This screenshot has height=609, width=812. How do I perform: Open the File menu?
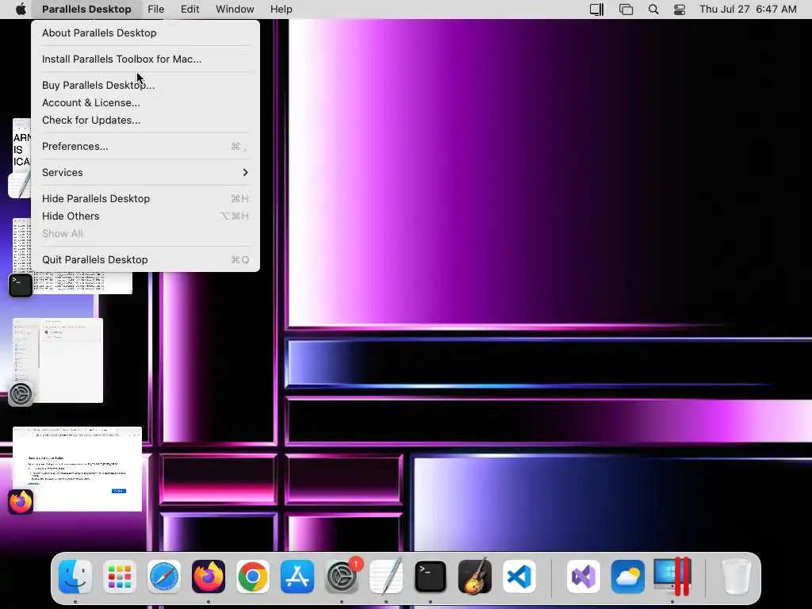pos(156,10)
